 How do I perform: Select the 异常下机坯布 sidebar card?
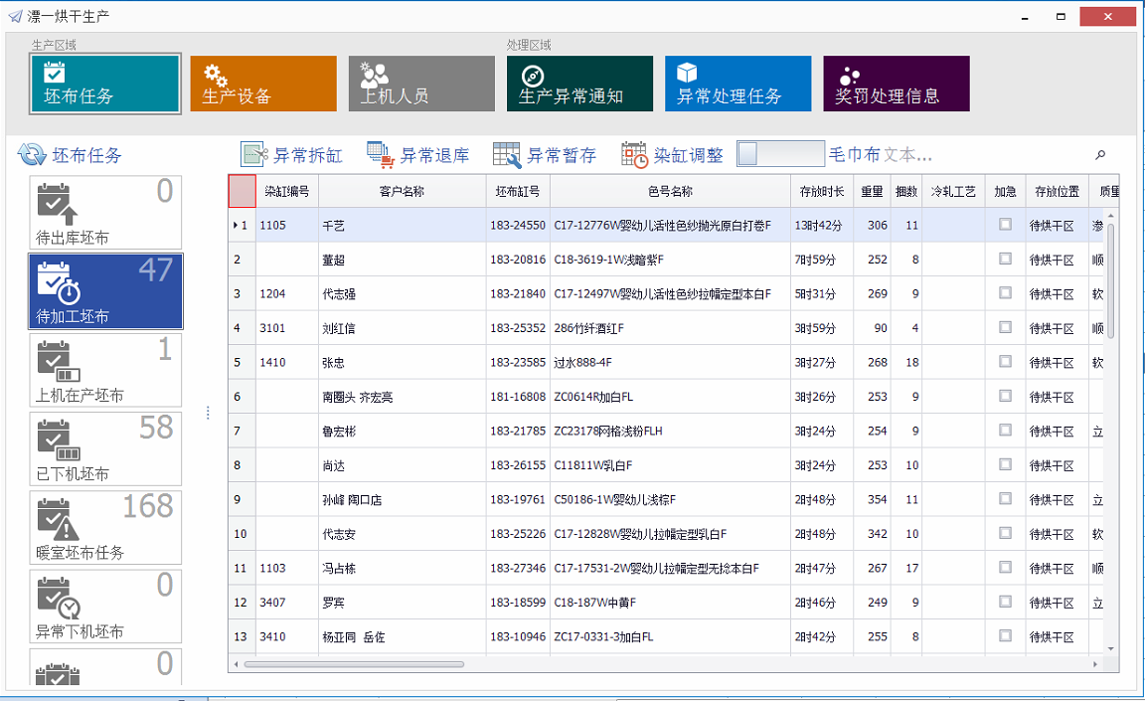pos(105,607)
